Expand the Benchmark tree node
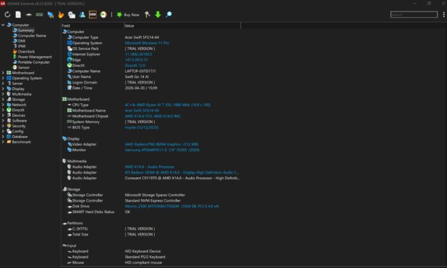447x268 pixels. point(3,142)
